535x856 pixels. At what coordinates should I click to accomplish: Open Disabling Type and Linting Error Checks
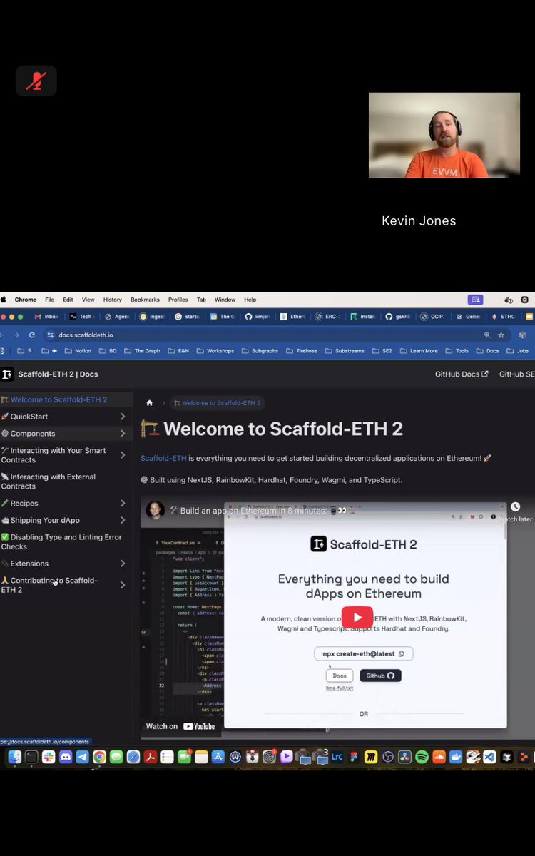pyautogui.click(x=61, y=542)
